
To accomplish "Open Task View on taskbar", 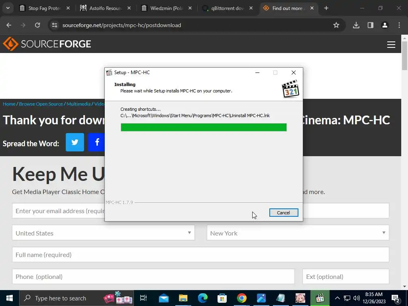I will point(143,298).
